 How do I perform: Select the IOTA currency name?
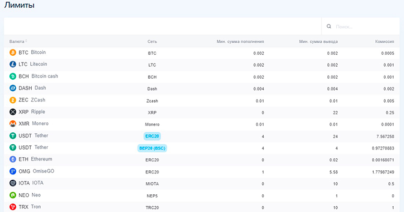[31, 183]
